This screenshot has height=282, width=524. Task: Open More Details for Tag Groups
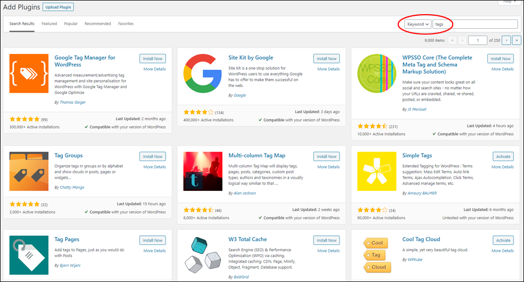(x=155, y=167)
